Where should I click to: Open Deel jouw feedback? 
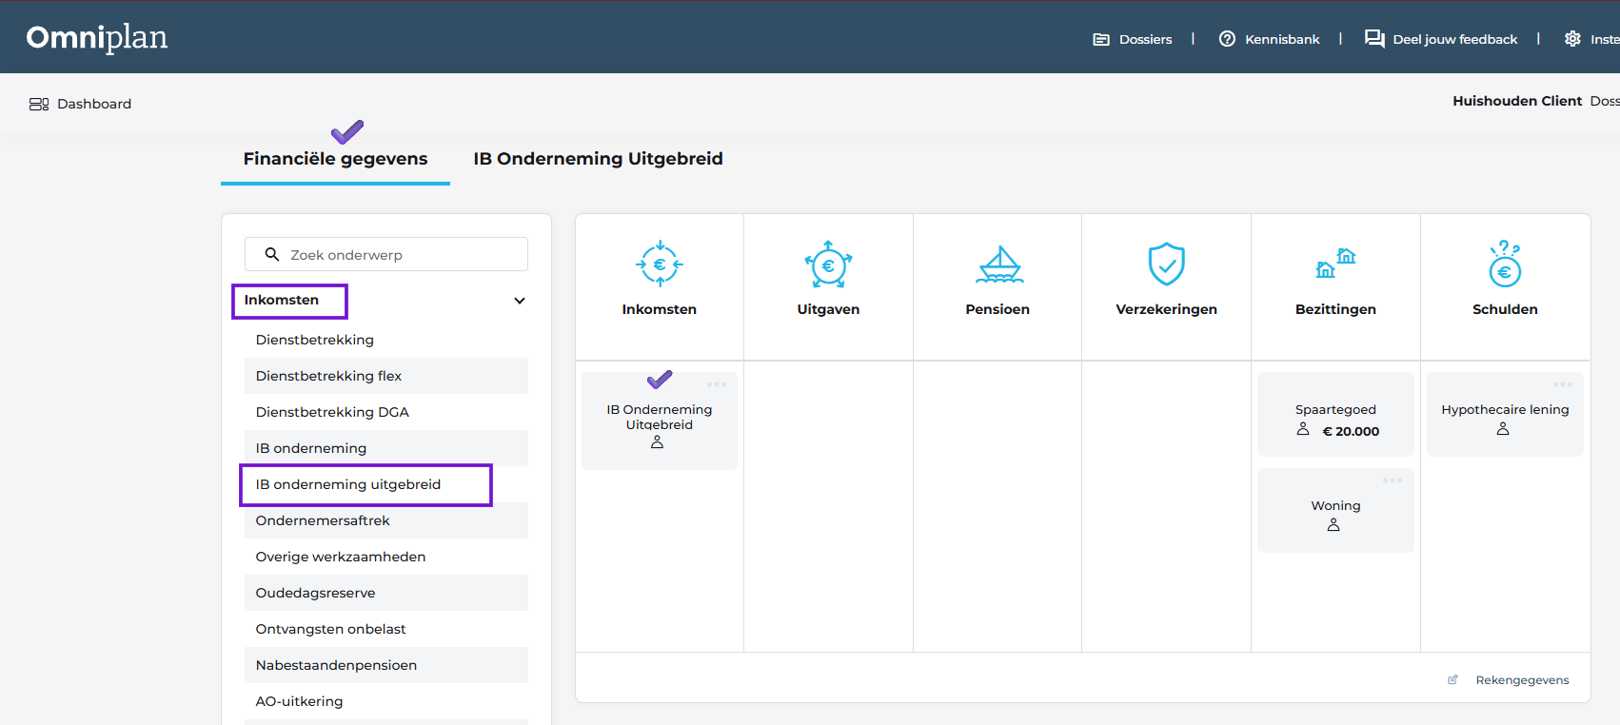(x=1453, y=39)
